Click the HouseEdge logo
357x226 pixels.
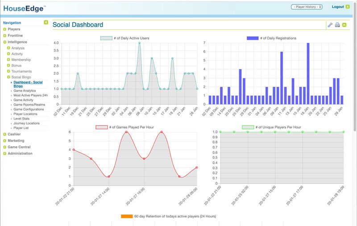click(x=24, y=8)
